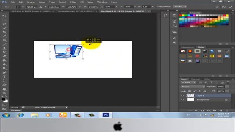This screenshot has height=132, width=235.
Task: Open the Swatches panel menu
Action: click(x=232, y=13)
